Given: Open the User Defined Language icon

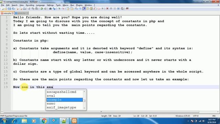Looking at the screenshot, I should click(x=88, y=9).
